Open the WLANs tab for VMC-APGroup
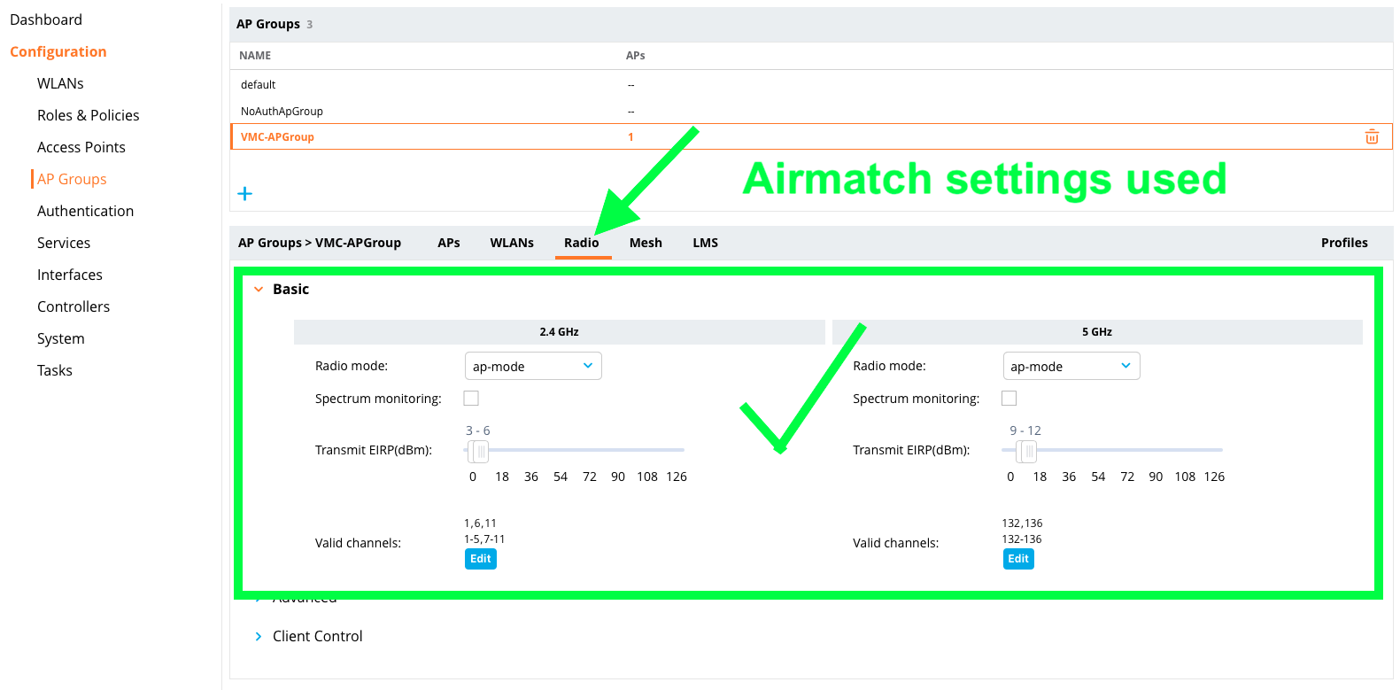The image size is (1400, 690). (512, 242)
